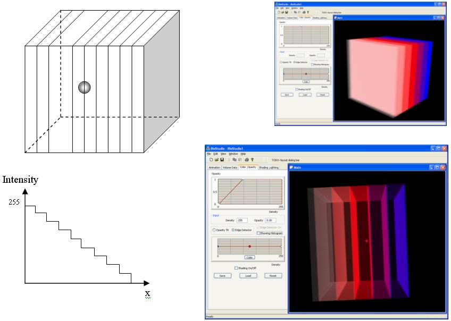Switch to Shading_Lighting tab in larger window
Screen dimensions: 451x321
(x=269, y=167)
